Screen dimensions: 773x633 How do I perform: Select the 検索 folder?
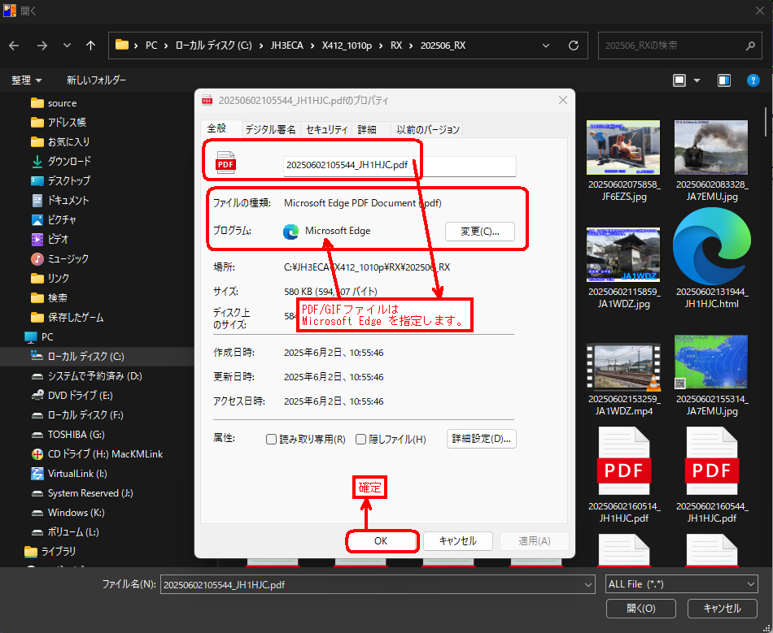49,298
